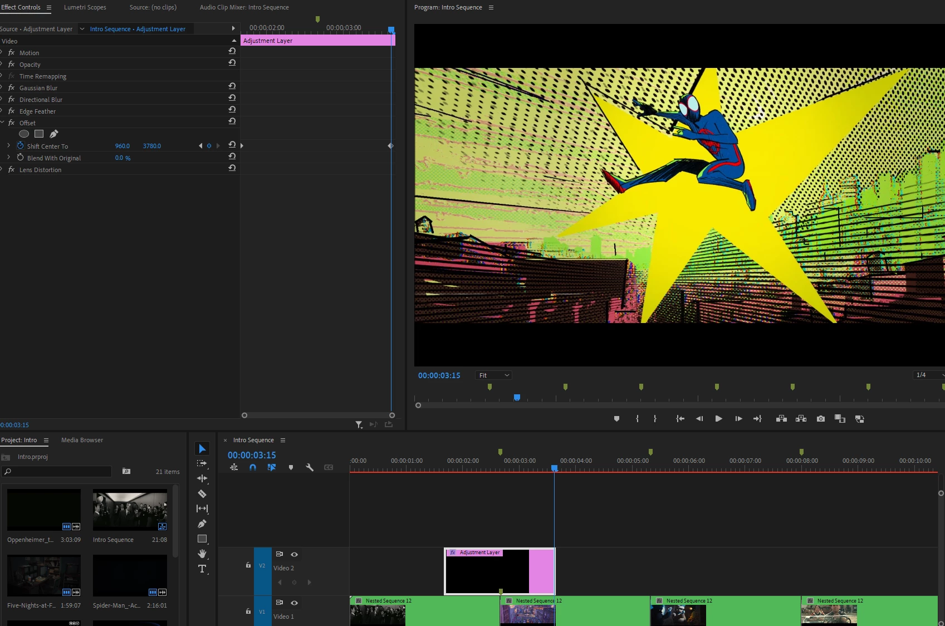The width and height of the screenshot is (945, 626).
Task: Select the Rectangle tool in the toolbar
Action: coord(202,539)
